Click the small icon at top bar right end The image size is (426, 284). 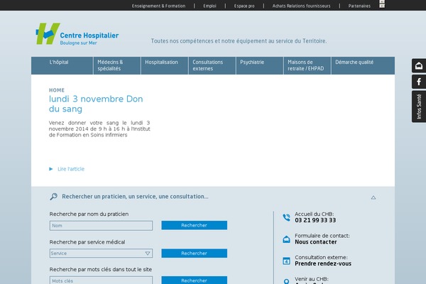(382, 4)
